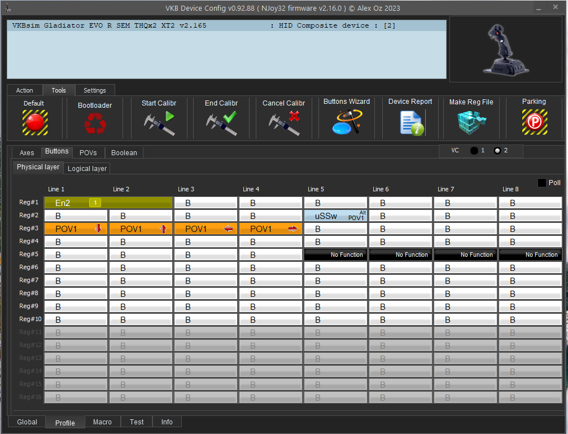Select VC radio option 1
The width and height of the screenshot is (568, 434).
click(x=474, y=151)
